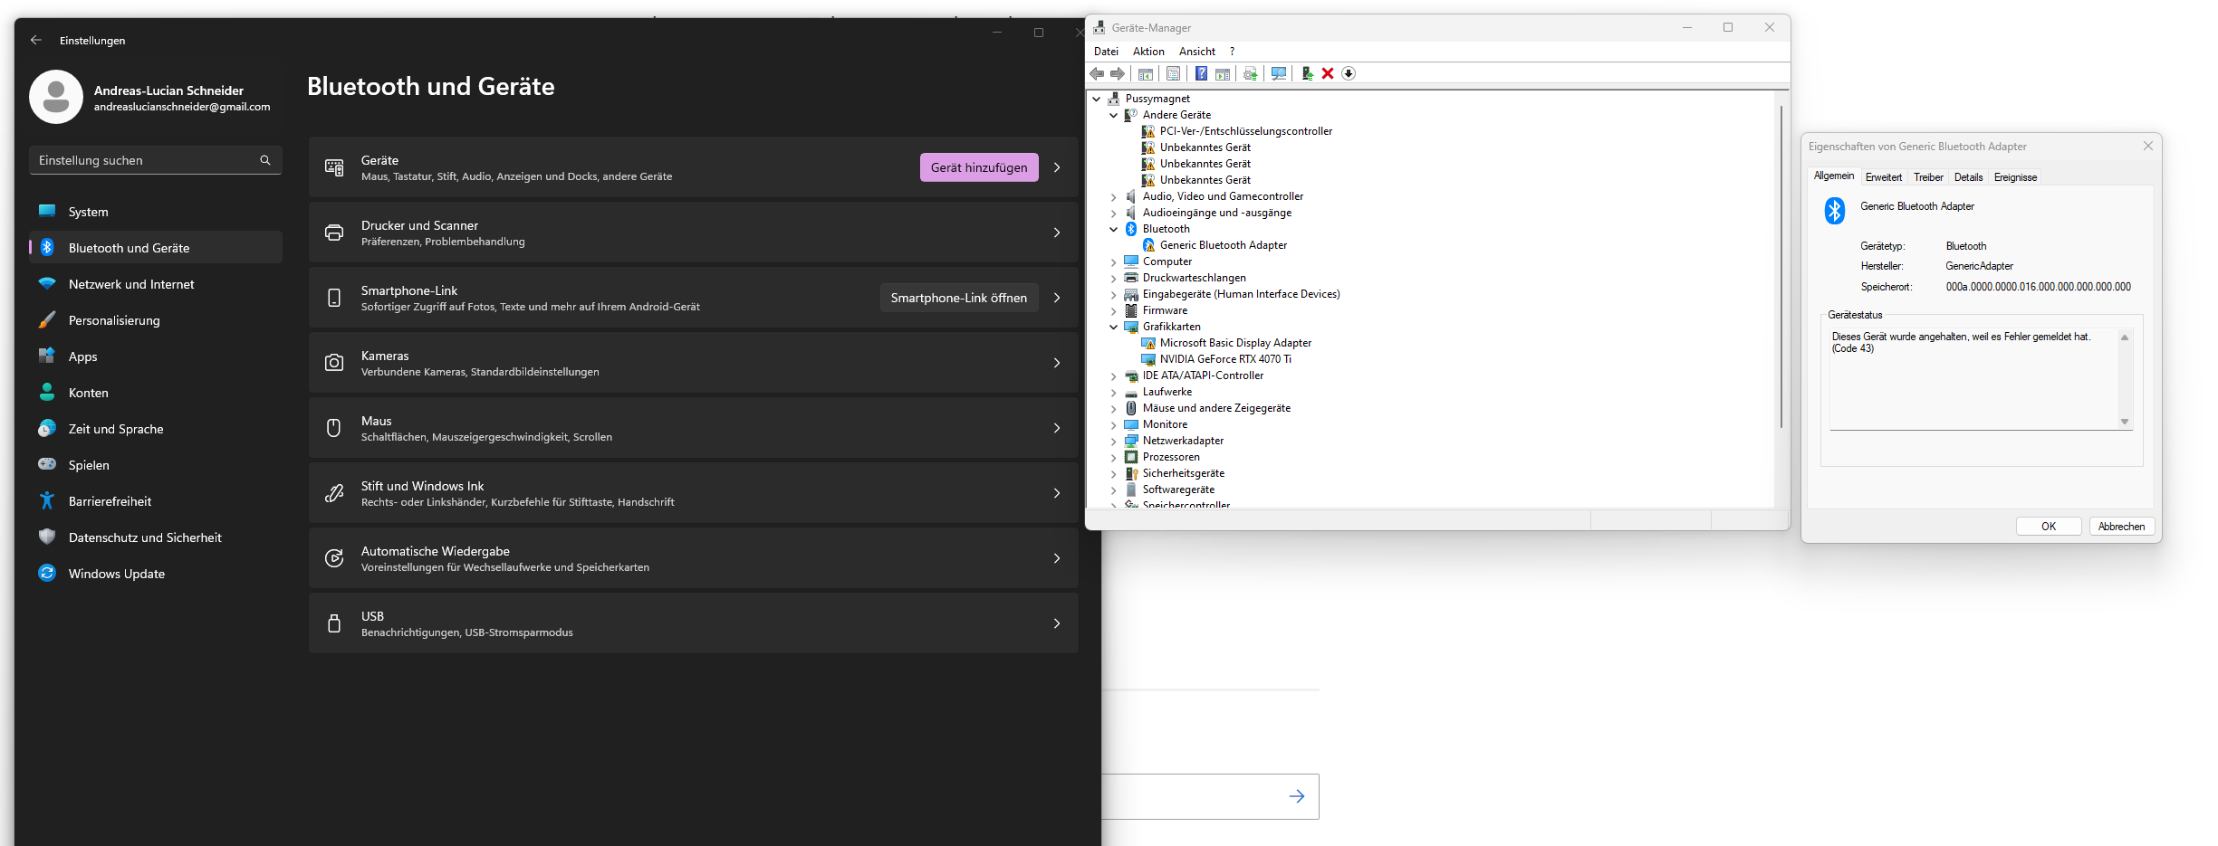Open Barrierefreiheit in the settings sidebar
The image size is (2218, 846).
(156, 501)
